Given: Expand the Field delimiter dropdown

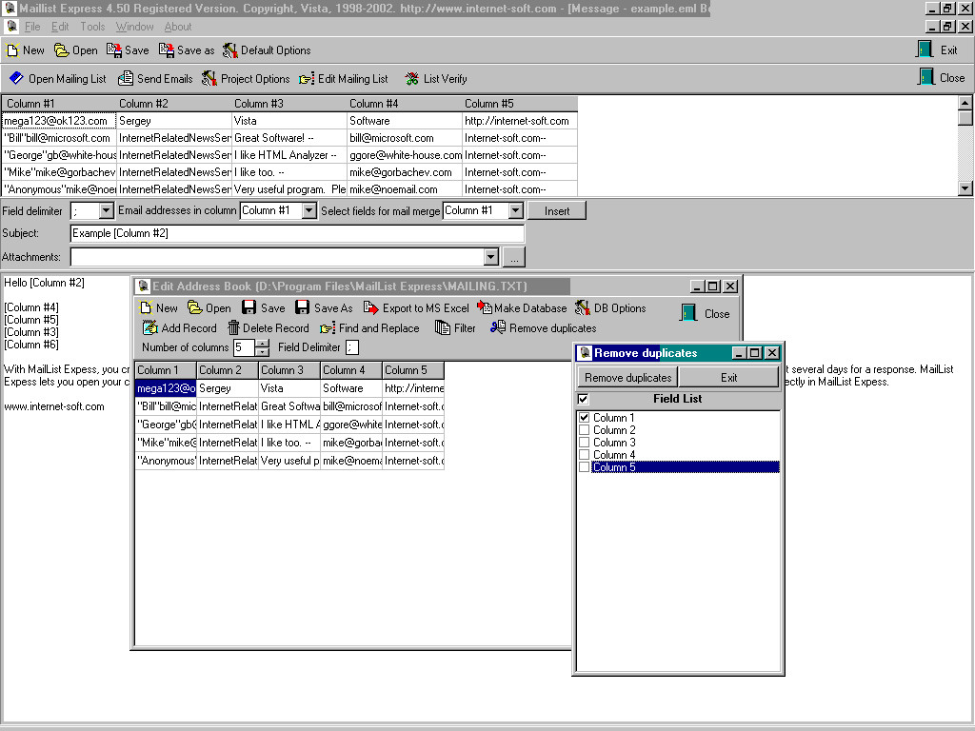Looking at the screenshot, I should click(106, 211).
